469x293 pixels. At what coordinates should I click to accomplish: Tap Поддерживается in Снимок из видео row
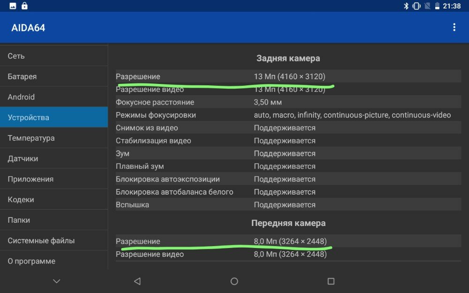tap(285, 128)
